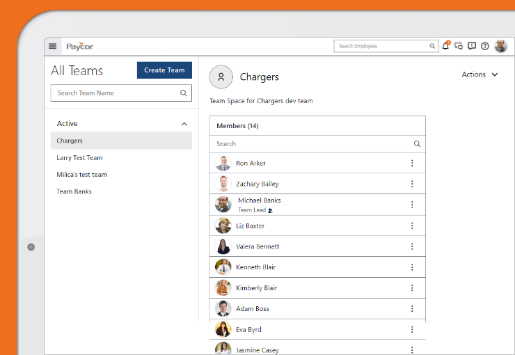Focus the Search Employees field
515x355 pixels.
[386, 47]
